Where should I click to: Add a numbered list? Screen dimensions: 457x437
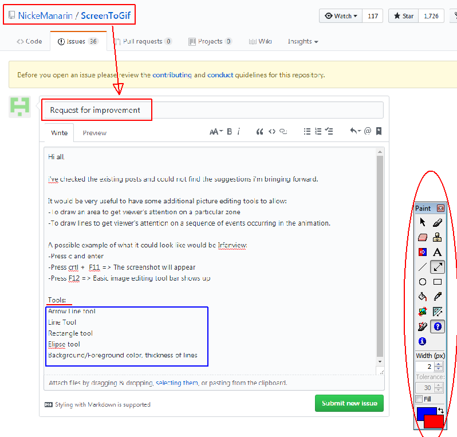coord(318,132)
